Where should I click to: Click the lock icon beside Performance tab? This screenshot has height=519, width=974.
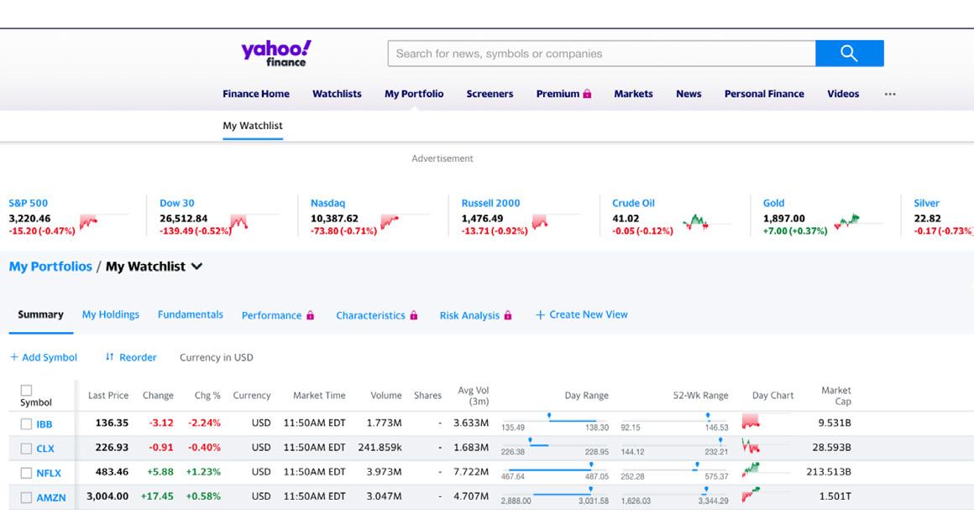310,315
